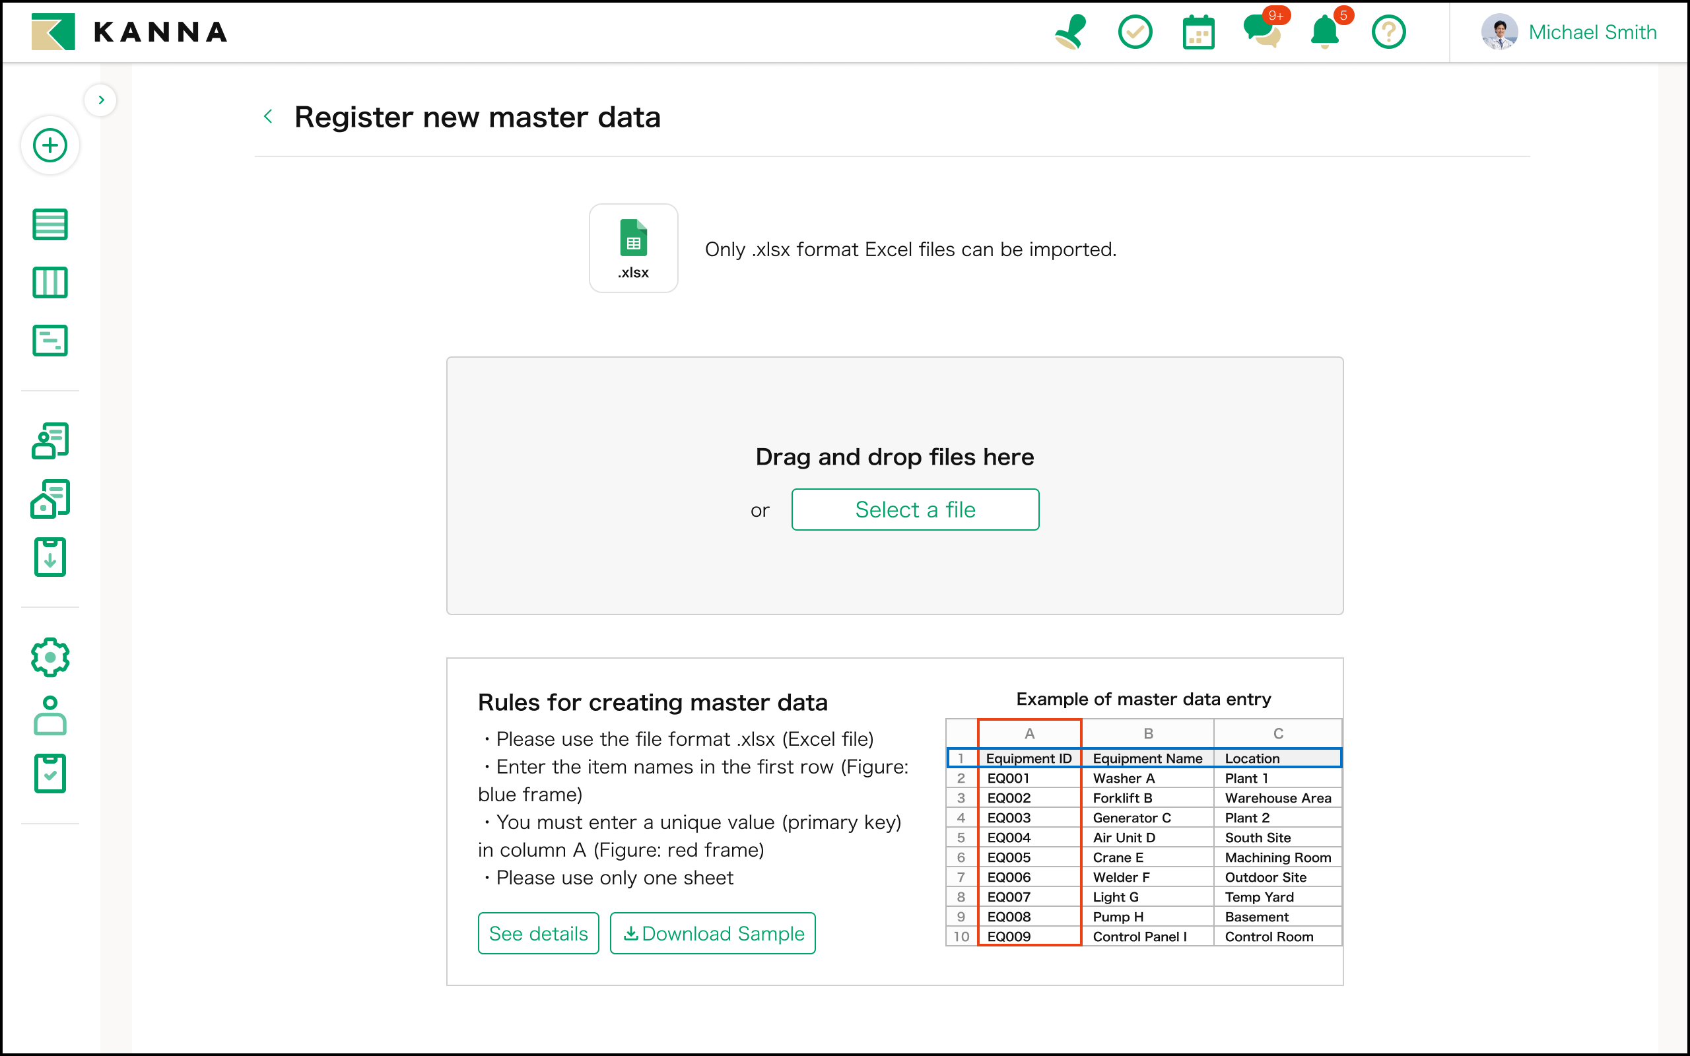Image resolution: width=1690 pixels, height=1056 pixels.
Task: Go back using the arrow beside page title
Action: [x=268, y=117]
